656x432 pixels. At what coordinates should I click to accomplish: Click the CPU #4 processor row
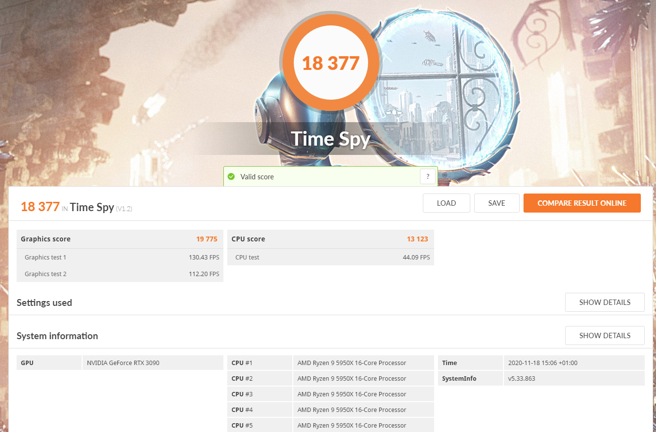330,410
